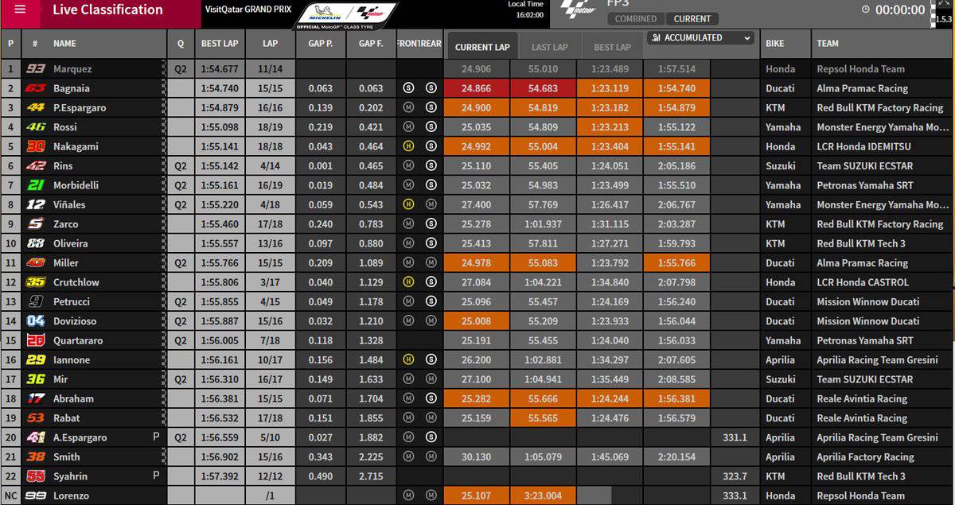This screenshot has height=505, width=955.
Task: Click the BIKE column header
Action: tap(775, 44)
